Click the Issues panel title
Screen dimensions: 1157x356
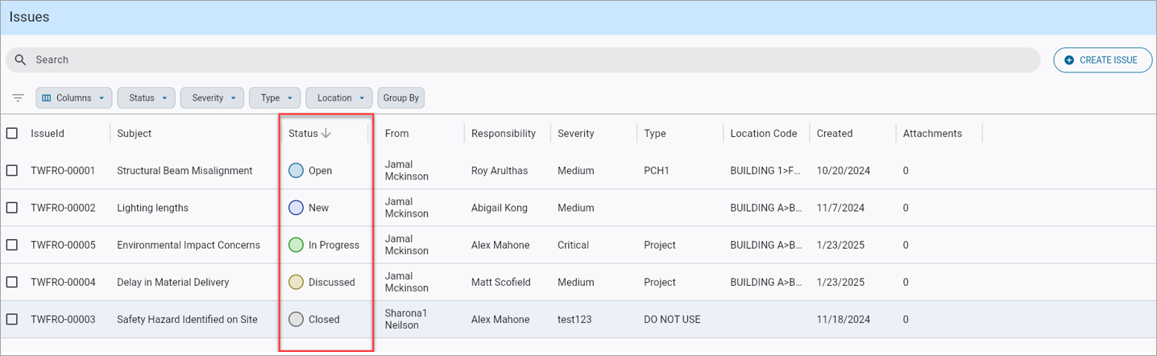pyautogui.click(x=29, y=17)
